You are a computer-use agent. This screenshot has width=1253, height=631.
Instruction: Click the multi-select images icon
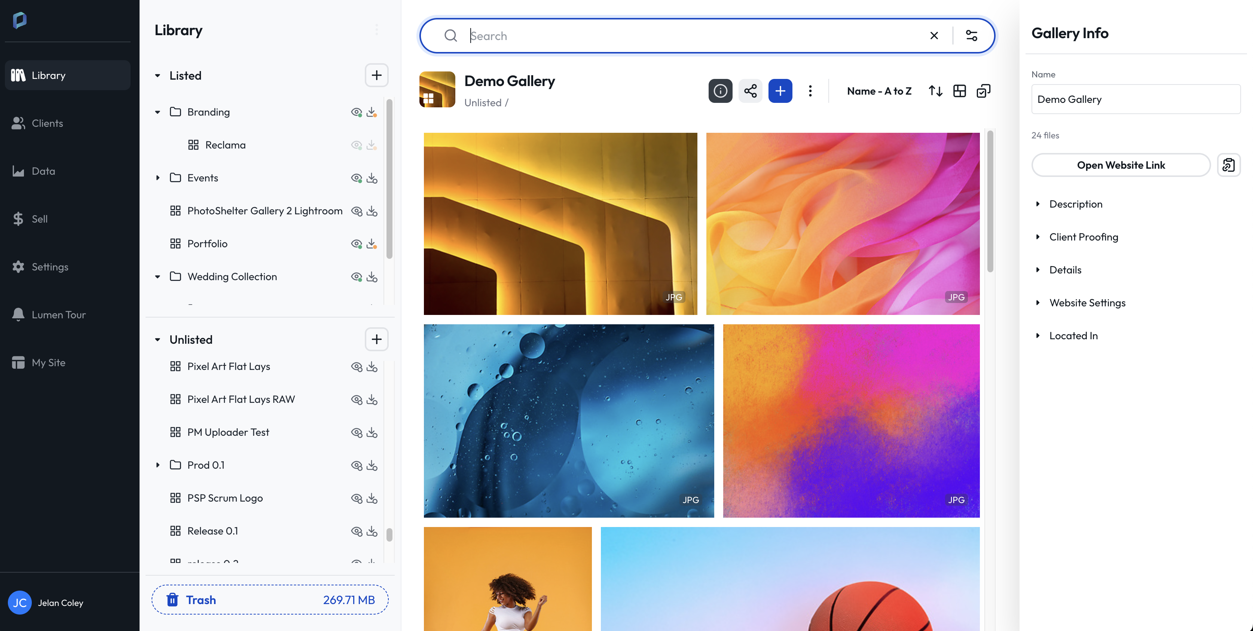[984, 91]
